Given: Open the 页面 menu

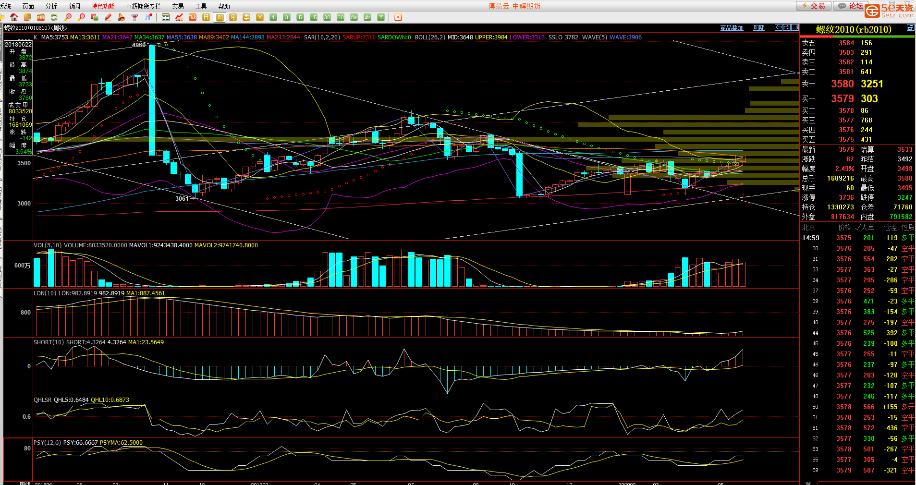Looking at the screenshot, I should pyautogui.click(x=28, y=6).
